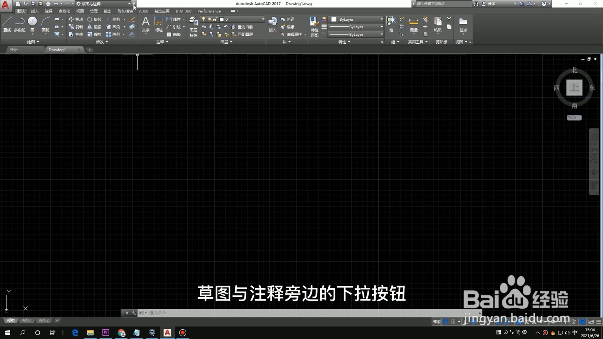
Task: Open the A360 ribbon tab
Action: click(x=144, y=11)
